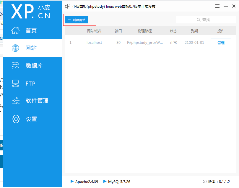
Task: Click the version info icon
Action: pos(204,181)
